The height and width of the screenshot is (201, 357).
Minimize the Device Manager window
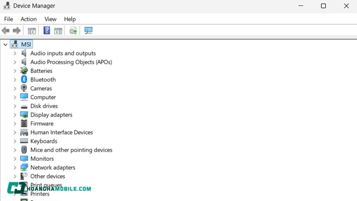[x=301, y=6]
